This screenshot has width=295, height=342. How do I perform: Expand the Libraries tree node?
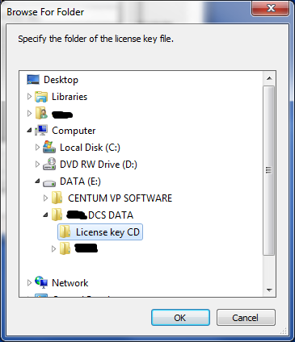pos(29,97)
